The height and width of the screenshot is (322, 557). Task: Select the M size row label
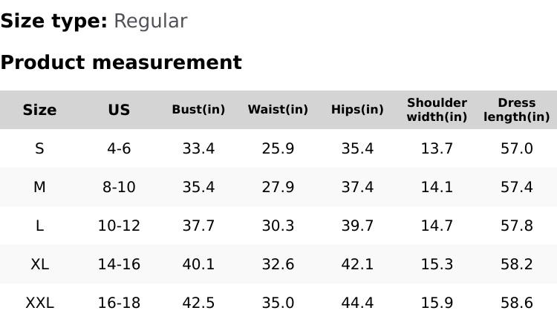[39, 187]
